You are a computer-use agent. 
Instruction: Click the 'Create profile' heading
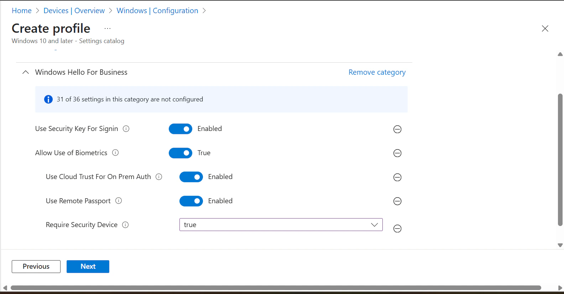[x=51, y=28]
